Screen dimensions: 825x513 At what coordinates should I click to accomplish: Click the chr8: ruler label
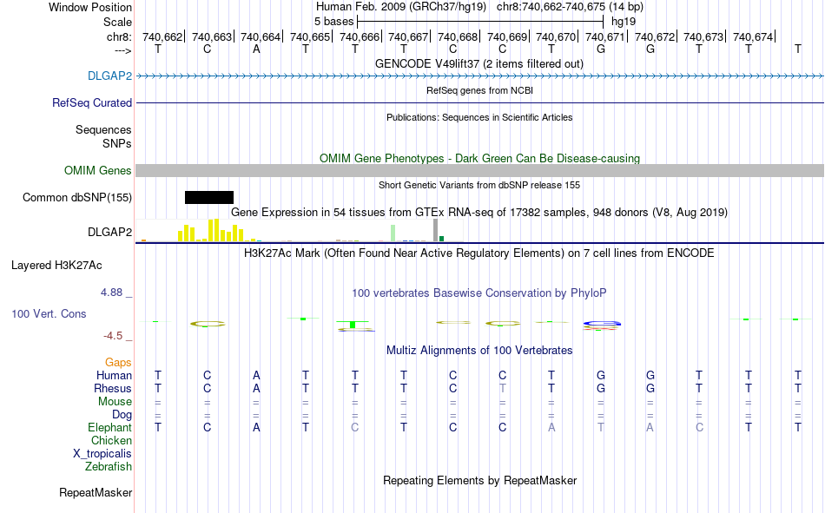coord(119,36)
